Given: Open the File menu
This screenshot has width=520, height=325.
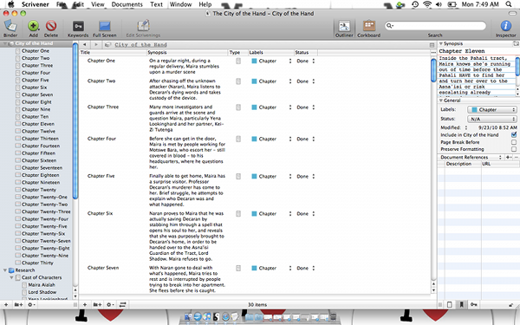Looking at the screenshot, I should (x=61, y=4).
